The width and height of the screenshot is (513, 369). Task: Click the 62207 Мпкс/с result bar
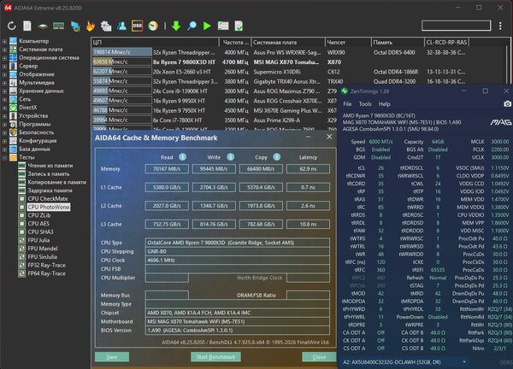tap(122, 71)
